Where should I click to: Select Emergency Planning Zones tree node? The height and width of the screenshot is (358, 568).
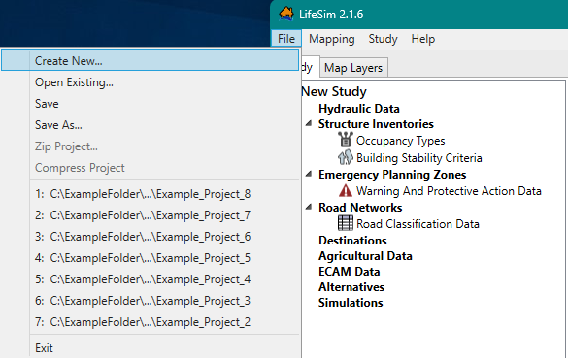pyautogui.click(x=392, y=175)
